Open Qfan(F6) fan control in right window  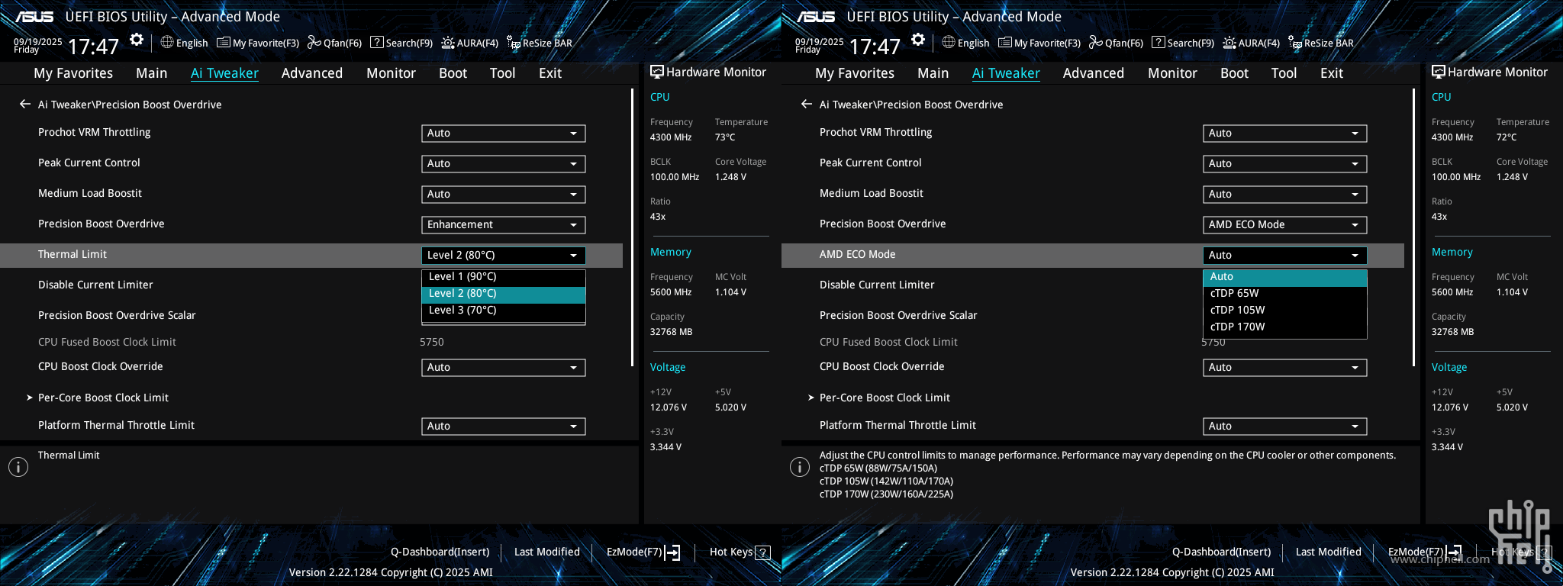point(1116,43)
